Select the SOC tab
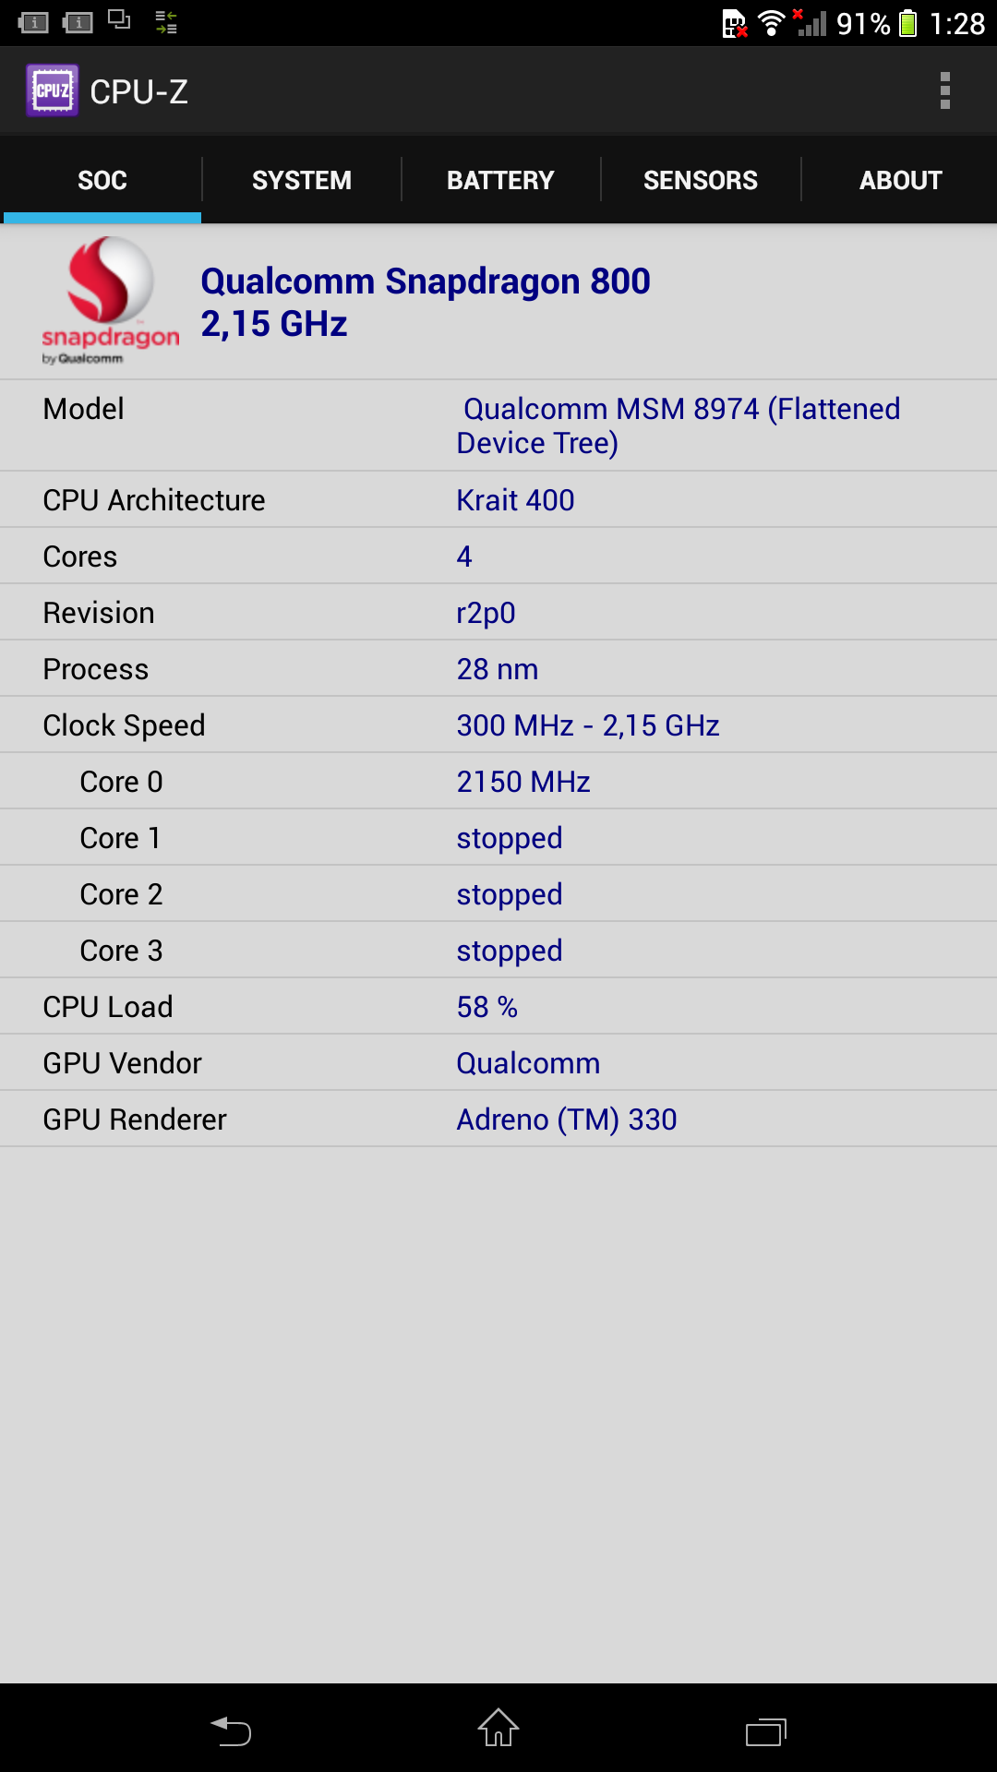The image size is (997, 1772). pos(102,180)
